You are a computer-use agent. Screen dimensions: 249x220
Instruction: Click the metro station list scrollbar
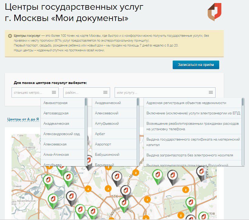(x=86, y=132)
